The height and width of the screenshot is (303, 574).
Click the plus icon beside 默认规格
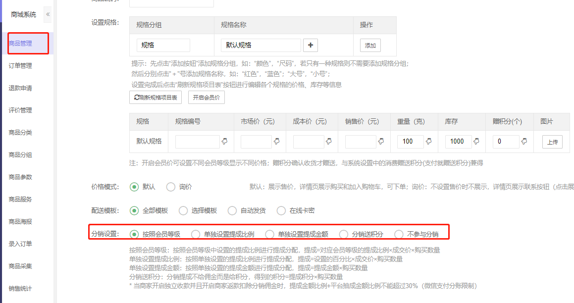click(x=311, y=45)
